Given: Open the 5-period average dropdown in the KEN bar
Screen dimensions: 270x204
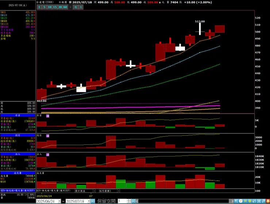Looking at the screenshot, I should 119,191.
